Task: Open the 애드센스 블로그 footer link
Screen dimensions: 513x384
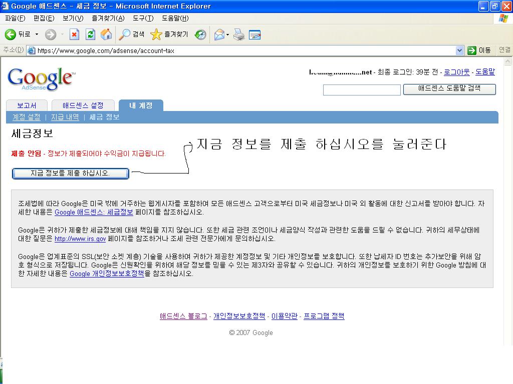Action: click(x=183, y=316)
